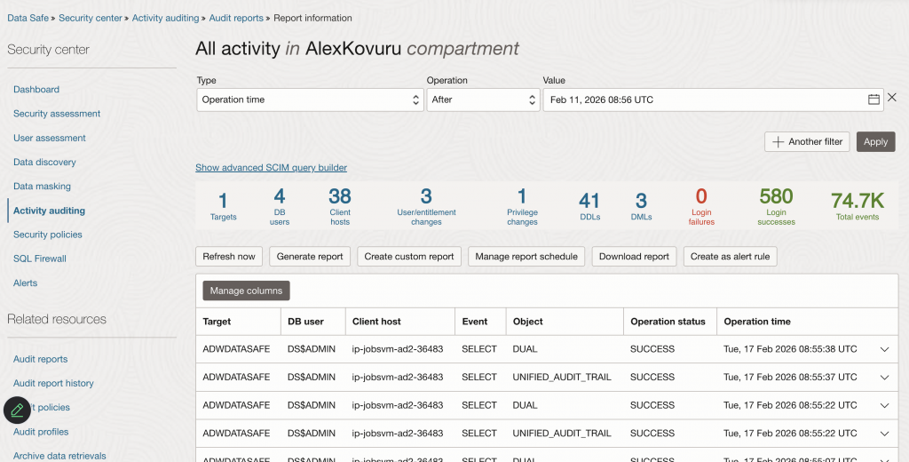The height and width of the screenshot is (462, 909).
Task: Remove the filter with X icon
Action: tap(892, 98)
